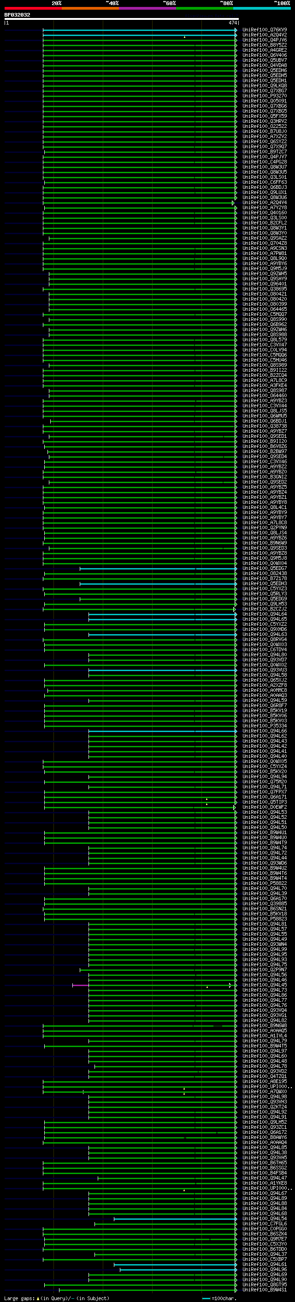295x1302 pixels.
Task: Click the purple ~60% identity legend segment
Action: (x=147, y=8)
